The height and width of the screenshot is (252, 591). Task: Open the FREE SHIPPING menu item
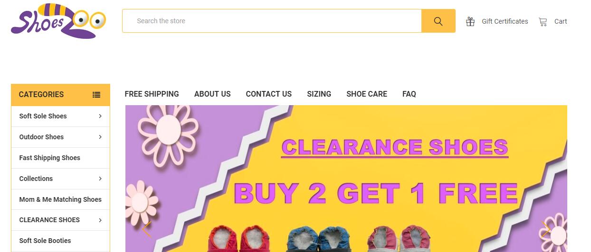click(x=152, y=94)
